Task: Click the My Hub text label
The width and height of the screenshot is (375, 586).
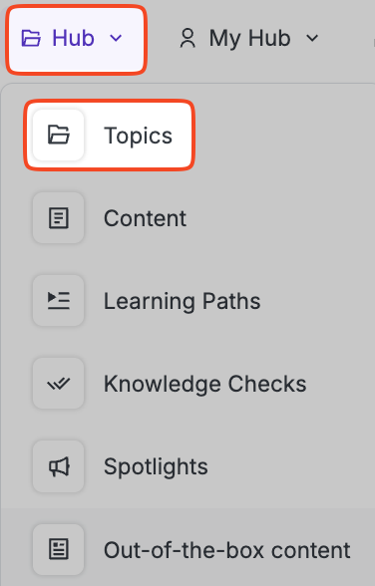Action: pyautogui.click(x=249, y=39)
